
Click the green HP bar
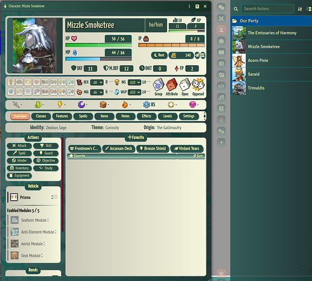coord(99,45)
